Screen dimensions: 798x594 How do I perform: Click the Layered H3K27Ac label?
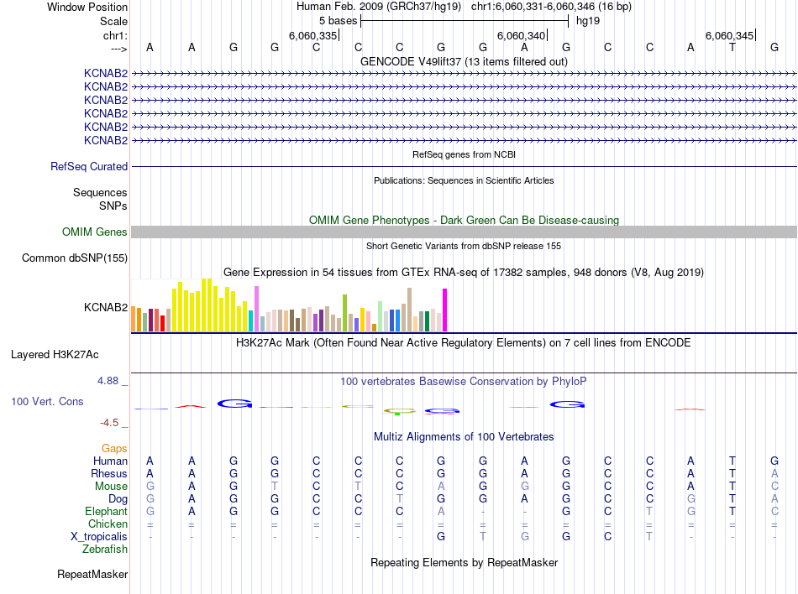[x=55, y=354]
